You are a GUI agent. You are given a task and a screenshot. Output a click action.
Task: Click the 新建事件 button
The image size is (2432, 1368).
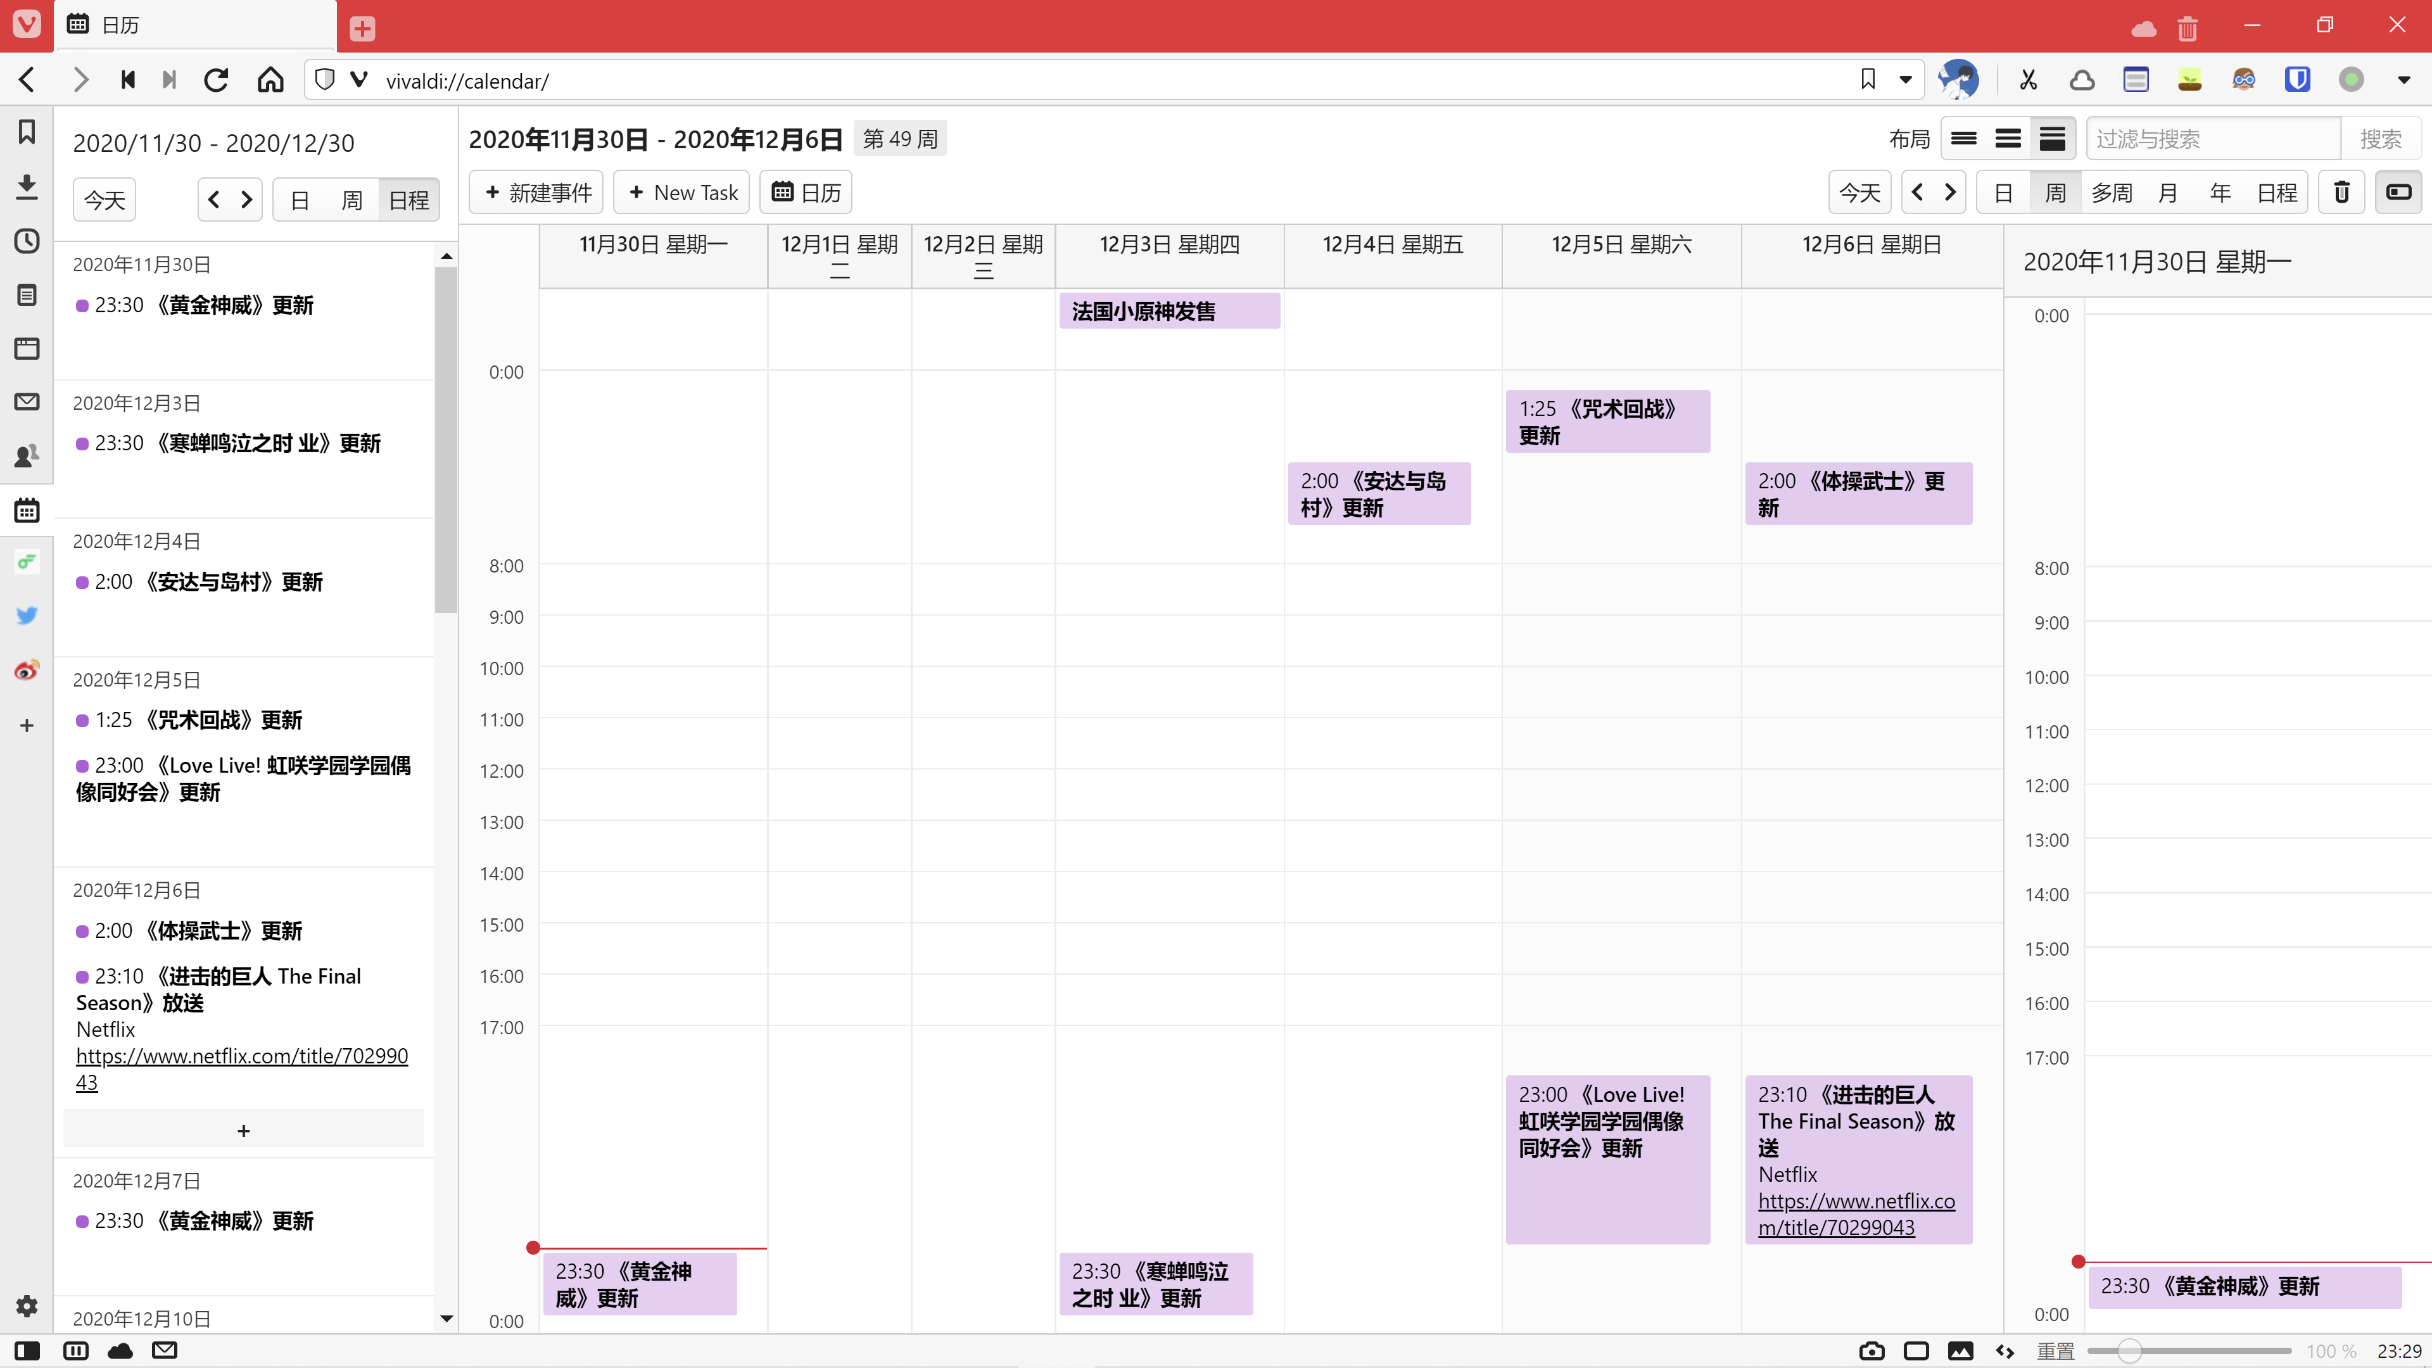[537, 193]
